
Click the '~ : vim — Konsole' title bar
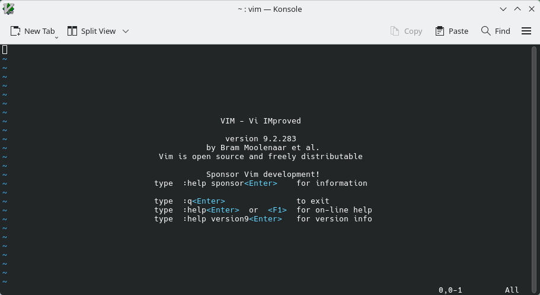point(270,9)
